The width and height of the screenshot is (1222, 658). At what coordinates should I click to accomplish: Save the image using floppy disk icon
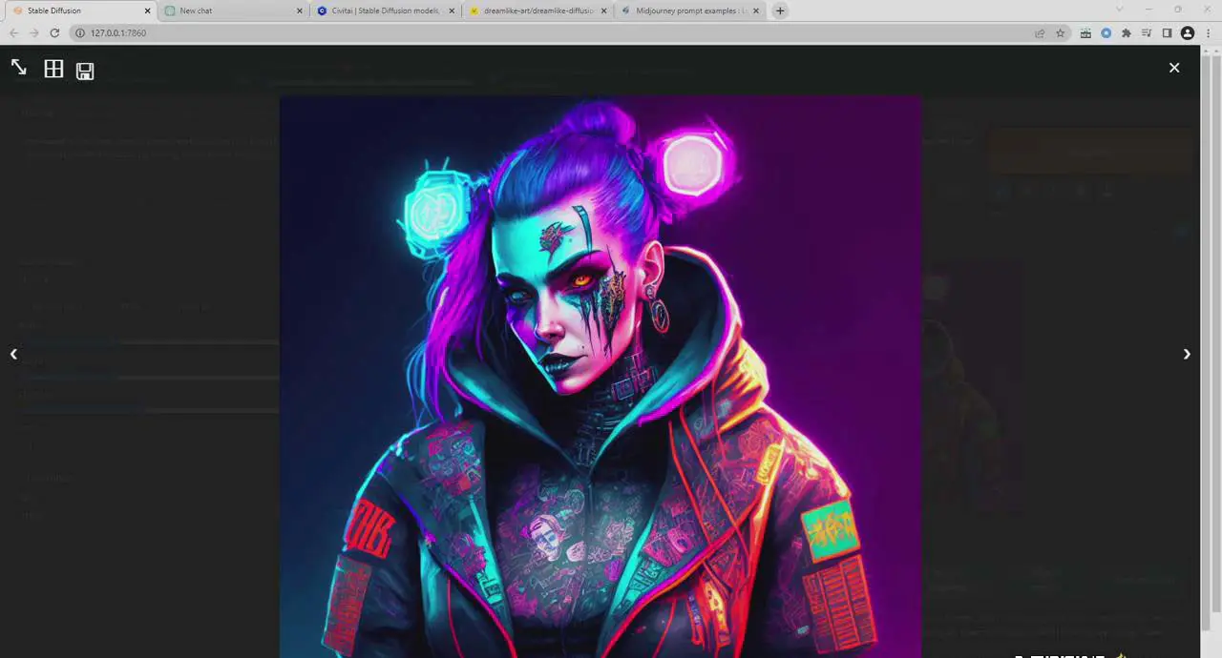(x=85, y=71)
